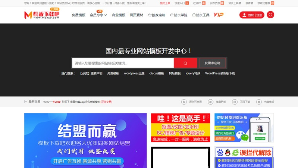The height and width of the screenshot is (168, 298).
Task: Open the 微信付费进群系统 ad thumbnail
Action: click(244, 128)
